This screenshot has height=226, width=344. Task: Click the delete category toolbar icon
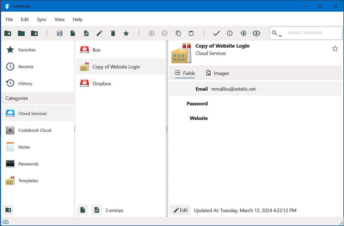pyautogui.click(x=34, y=33)
